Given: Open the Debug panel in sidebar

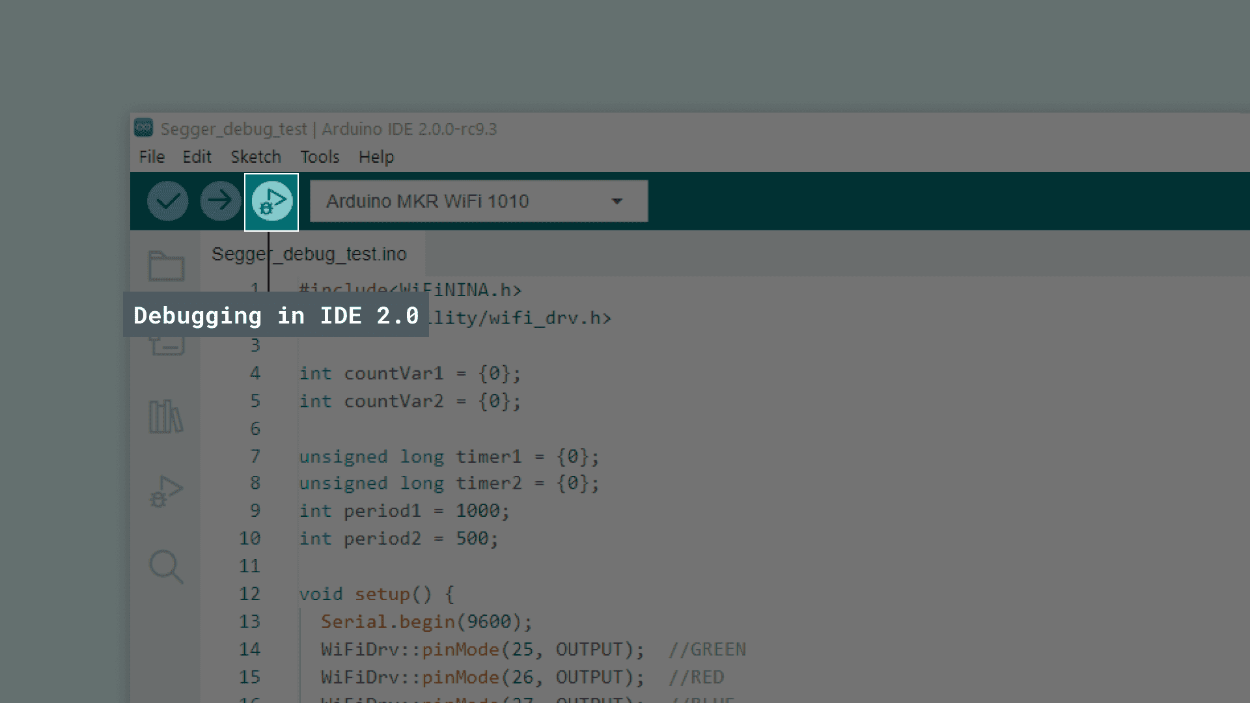Looking at the screenshot, I should click(166, 491).
